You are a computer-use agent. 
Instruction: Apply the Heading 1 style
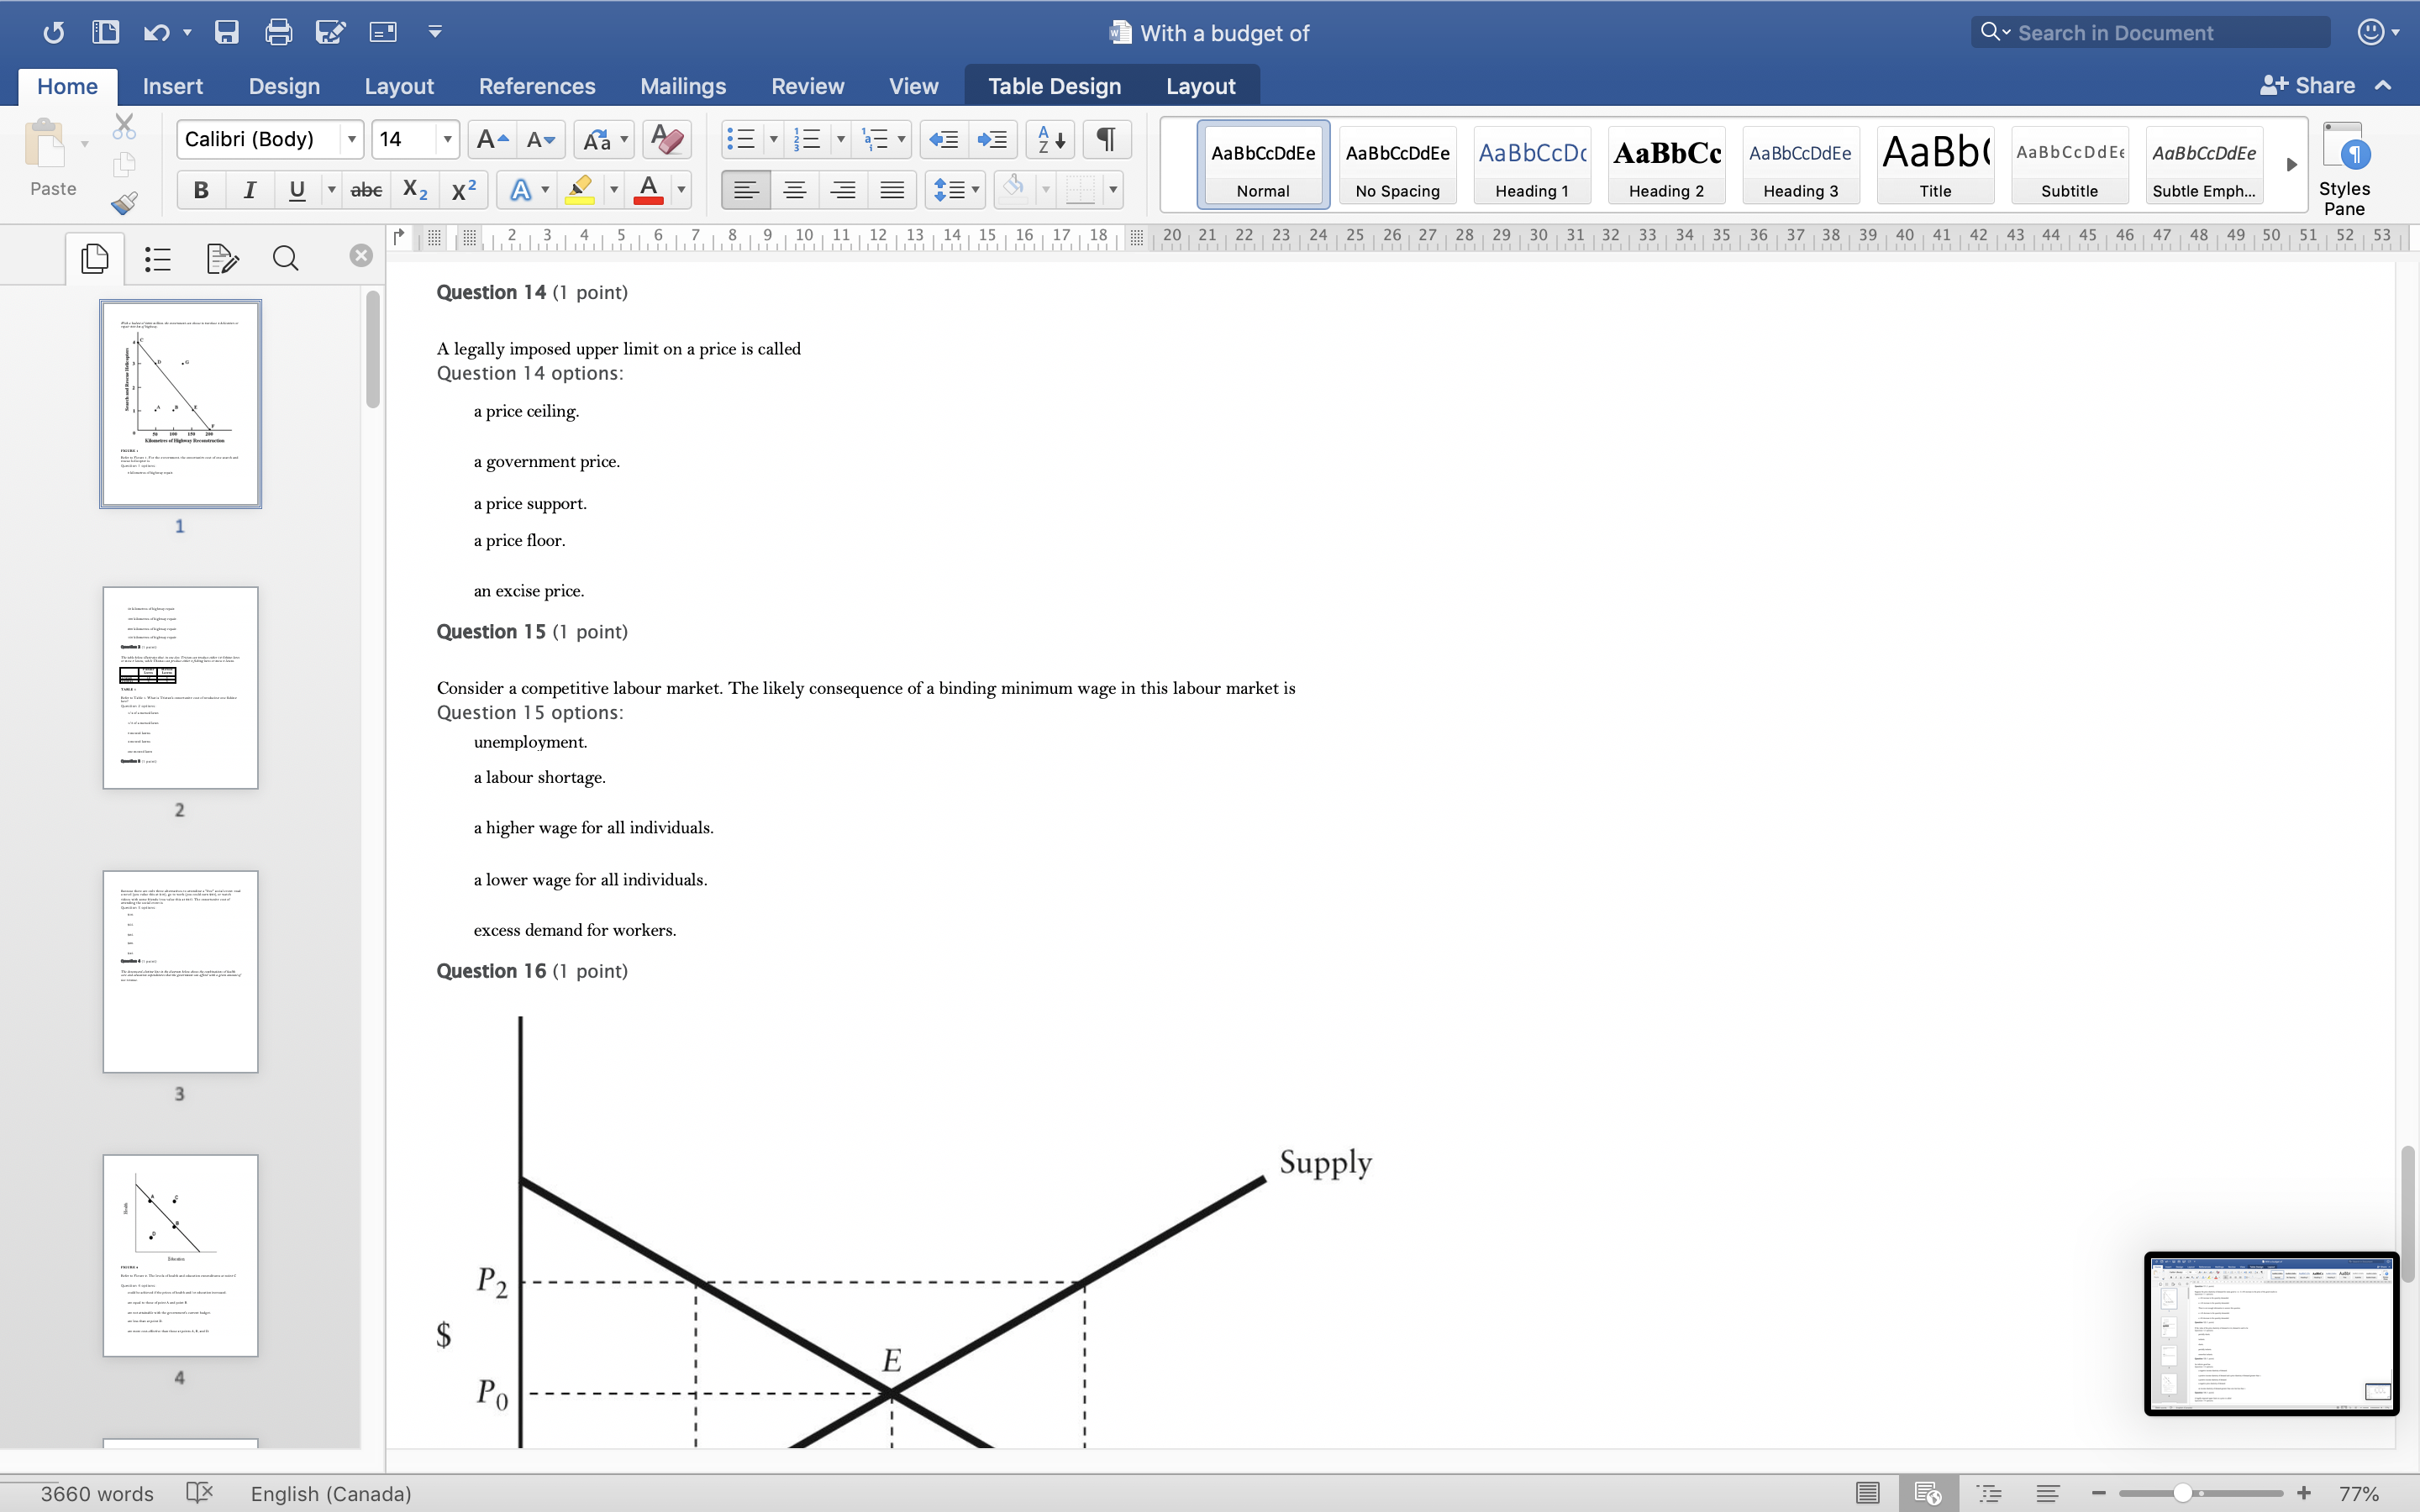tap(1532, 164)
